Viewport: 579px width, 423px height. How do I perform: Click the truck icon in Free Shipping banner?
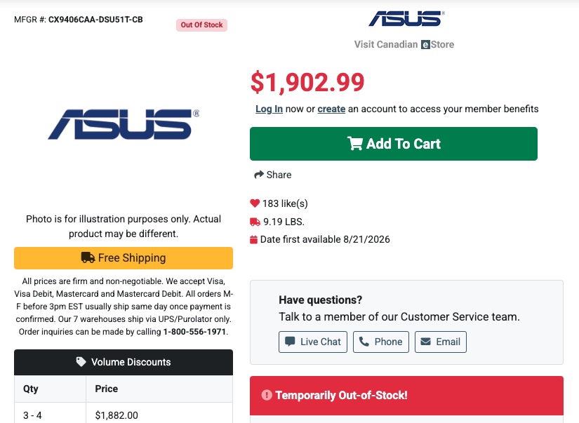[88, 257]
